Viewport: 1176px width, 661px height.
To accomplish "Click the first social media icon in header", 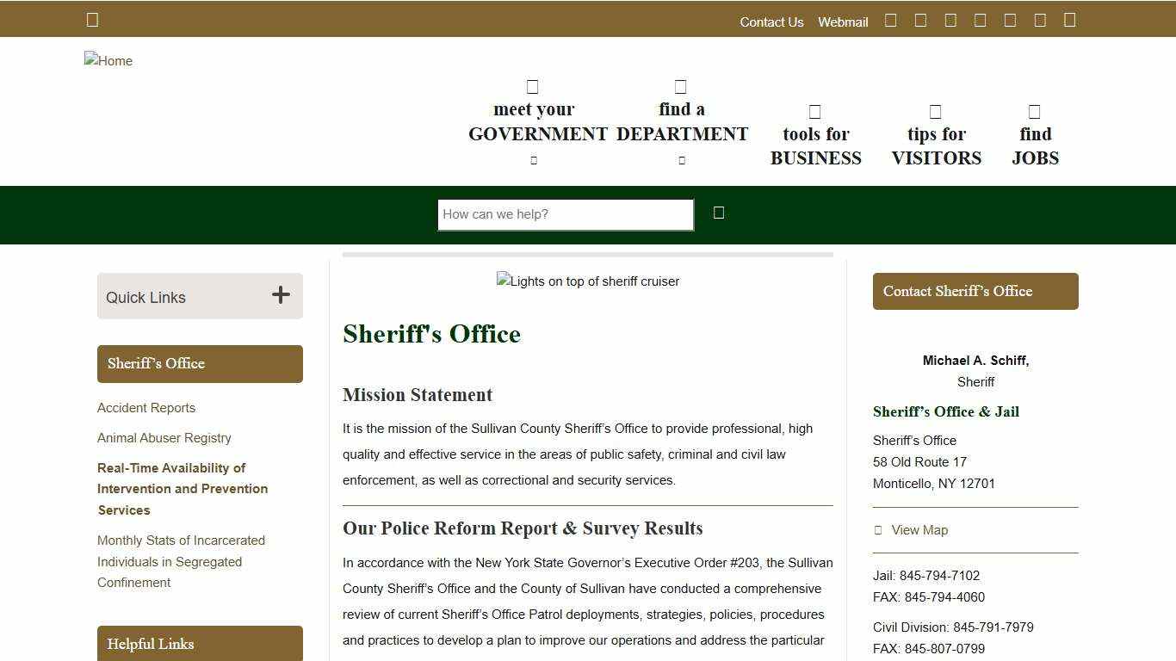I will coord(891,19).
